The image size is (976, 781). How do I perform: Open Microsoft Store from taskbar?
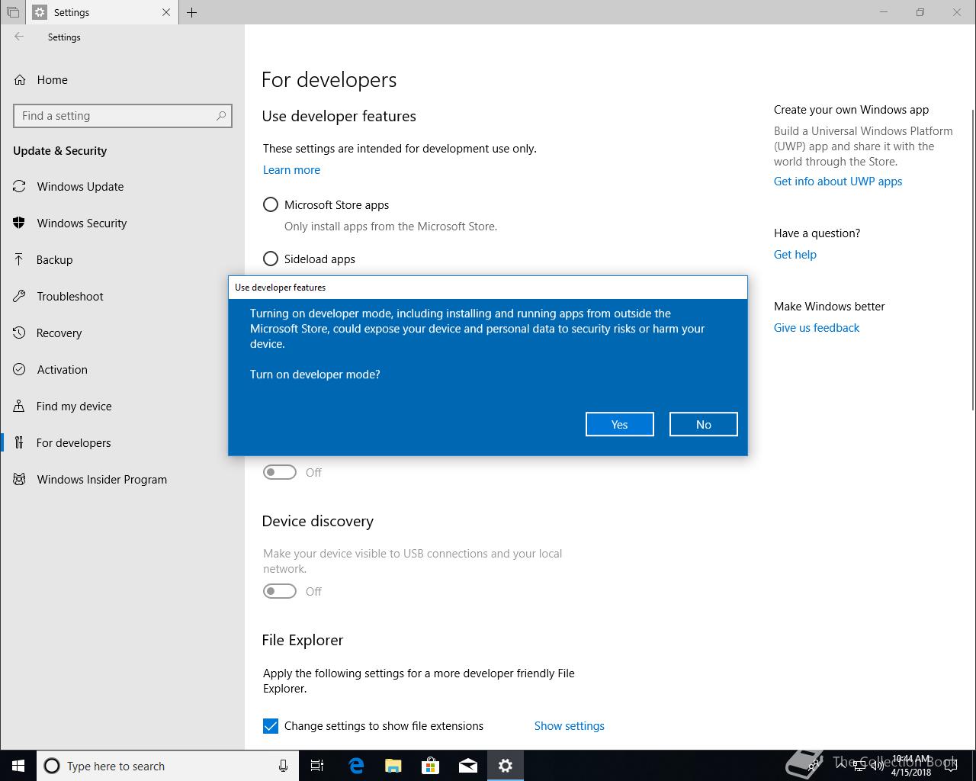tap(430, 766)
